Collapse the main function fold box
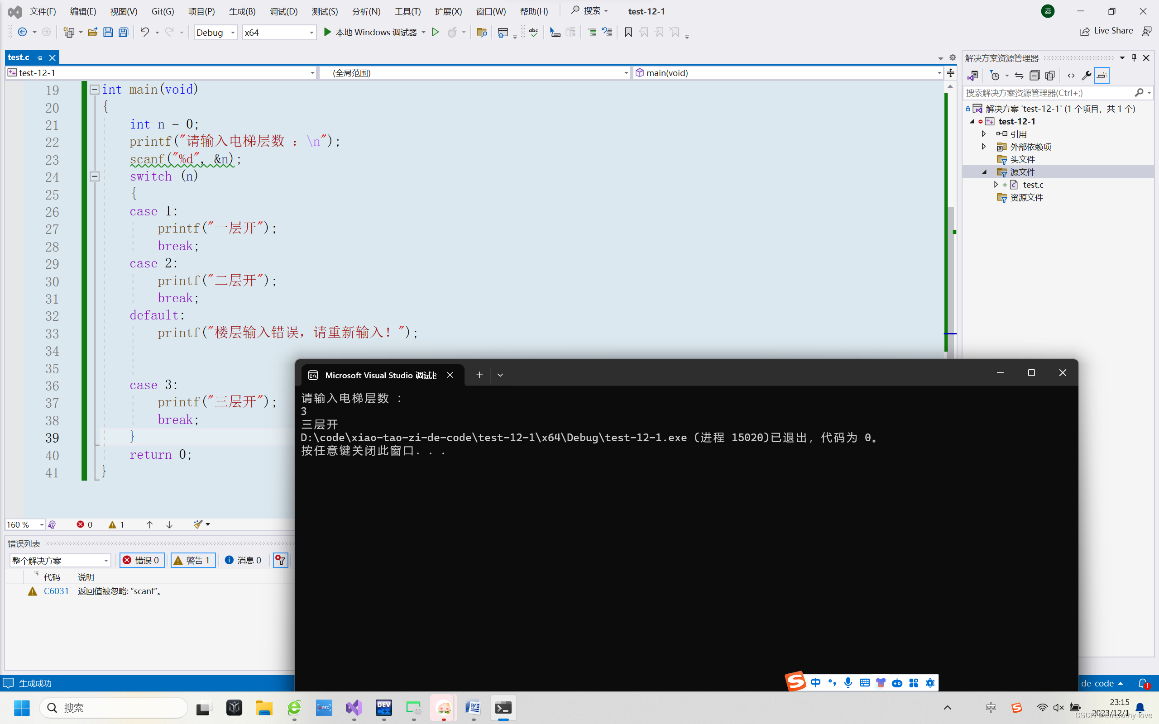The image size is (1159, 724). [94, 89]
